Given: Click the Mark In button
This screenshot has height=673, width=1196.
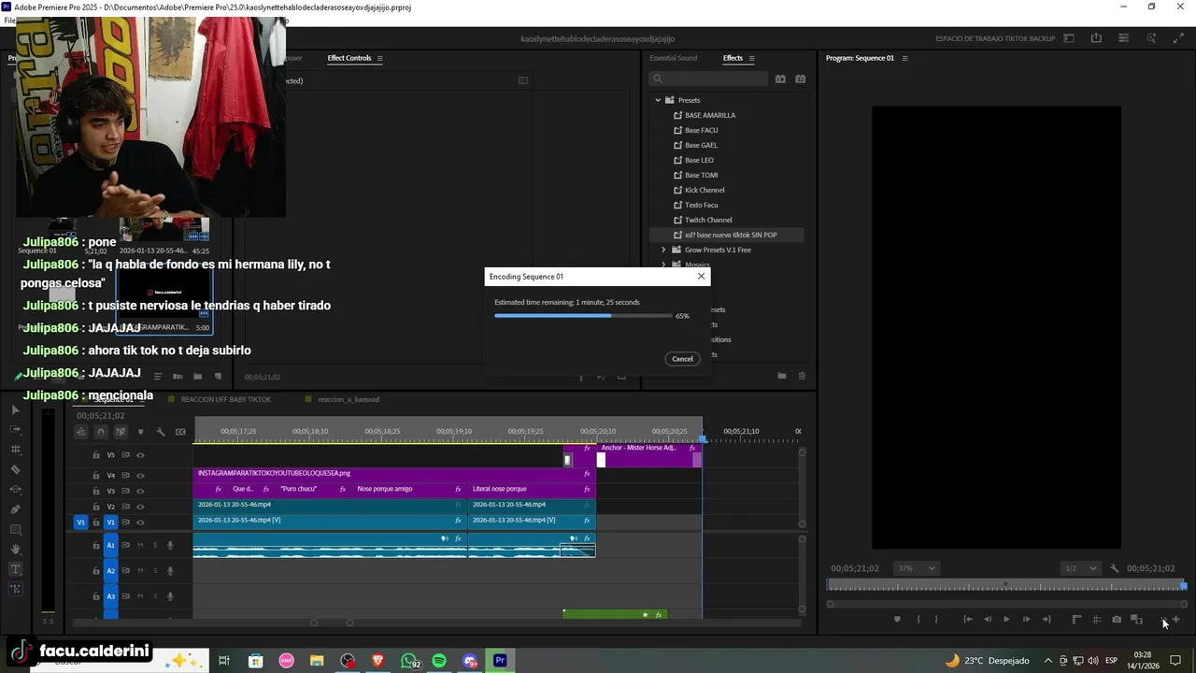Looking at the screenshot, I should pos(918,619).
